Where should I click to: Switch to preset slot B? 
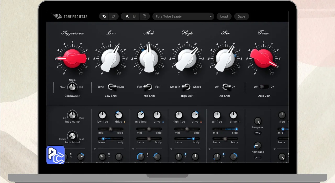pyautogui.click(x=134, y=16)
